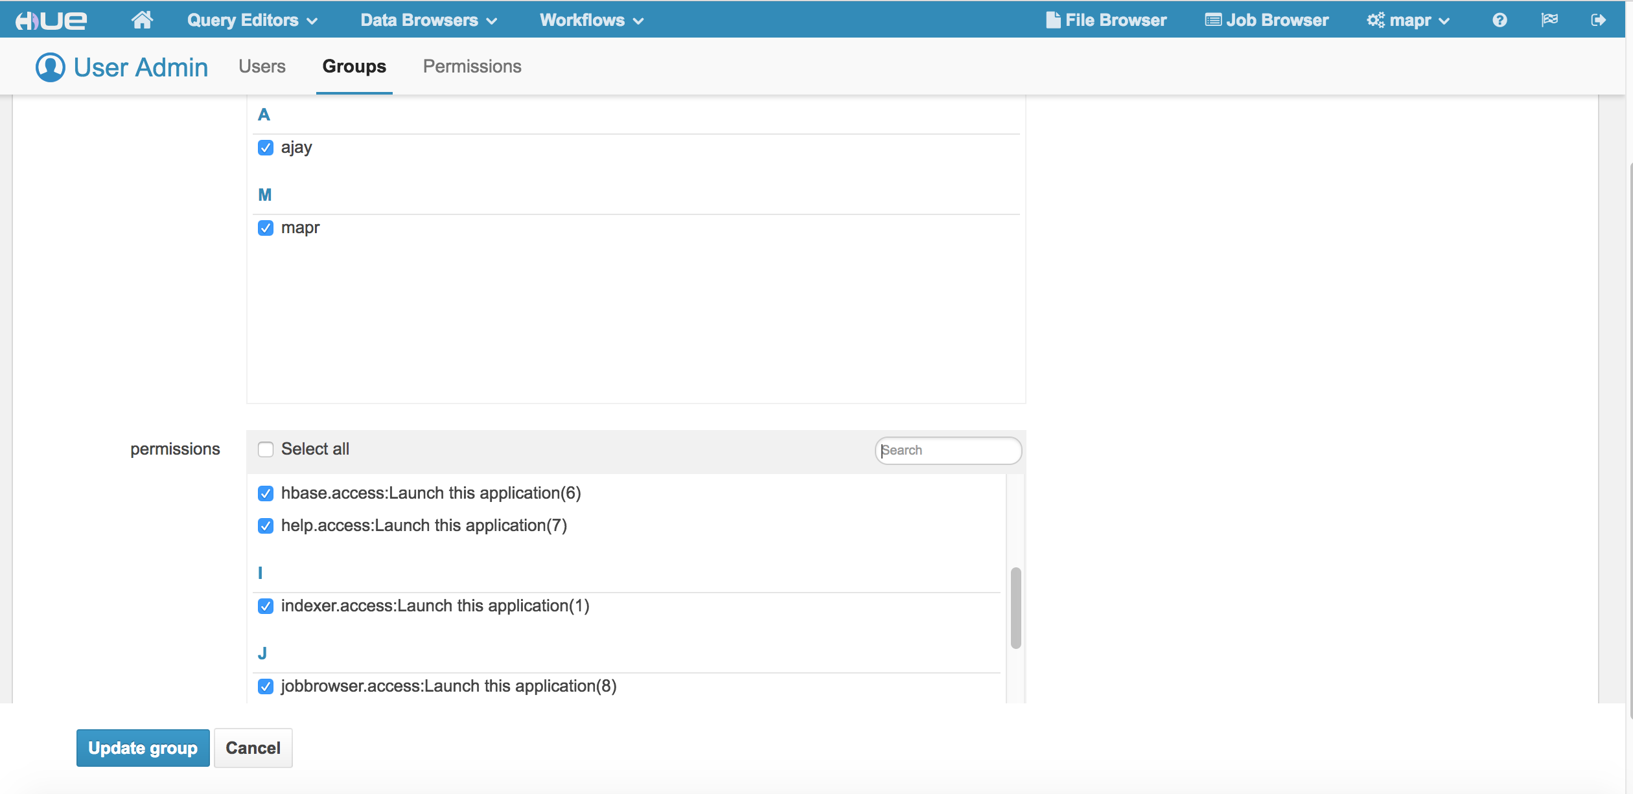The width and height of the screenshot is (1633, 794).
Task: Uncheck the mapr user checkbox
Action: click(266, 228)
